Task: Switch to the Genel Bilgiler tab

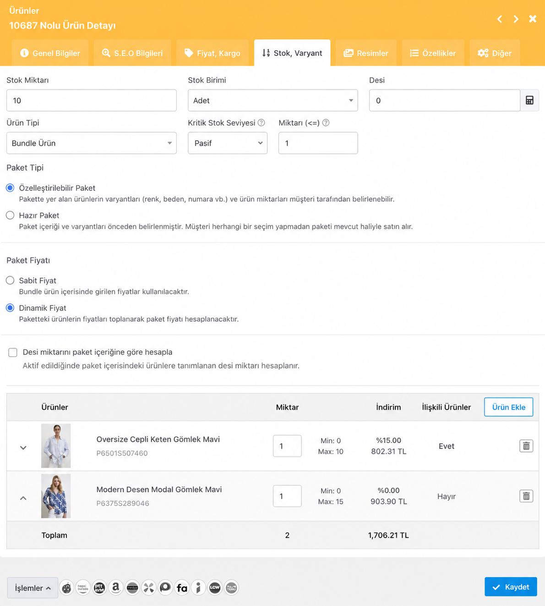Action: (50, 53)
